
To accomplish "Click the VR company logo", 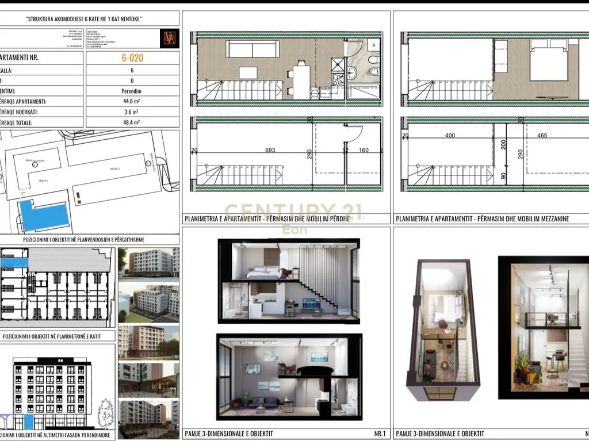I will click(x=170, y=39).
